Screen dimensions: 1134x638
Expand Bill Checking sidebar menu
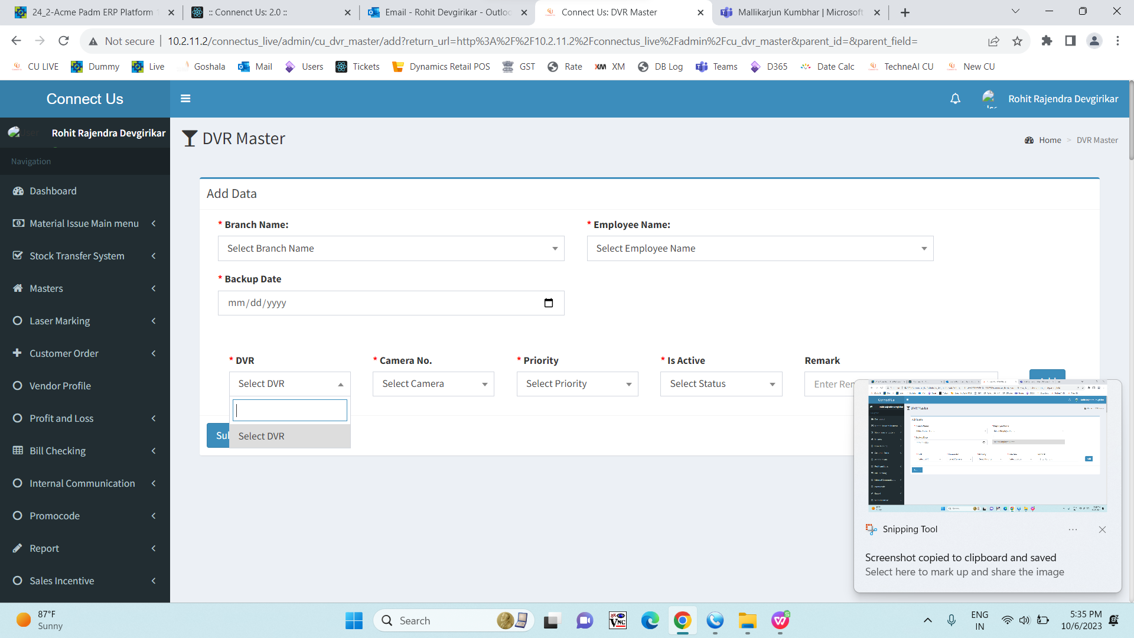85,451
